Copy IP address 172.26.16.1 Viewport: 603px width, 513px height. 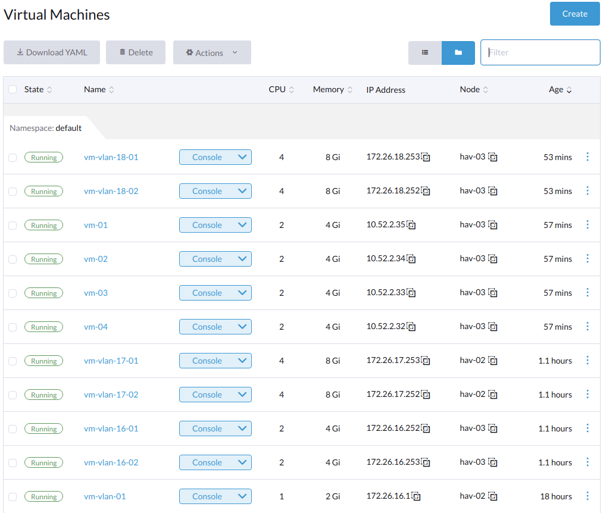[x=416, y=496]
